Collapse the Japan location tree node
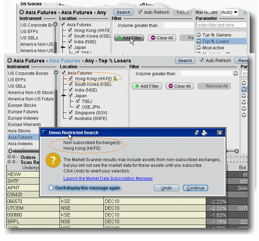259x241 pixels. [x=64, y=95]
